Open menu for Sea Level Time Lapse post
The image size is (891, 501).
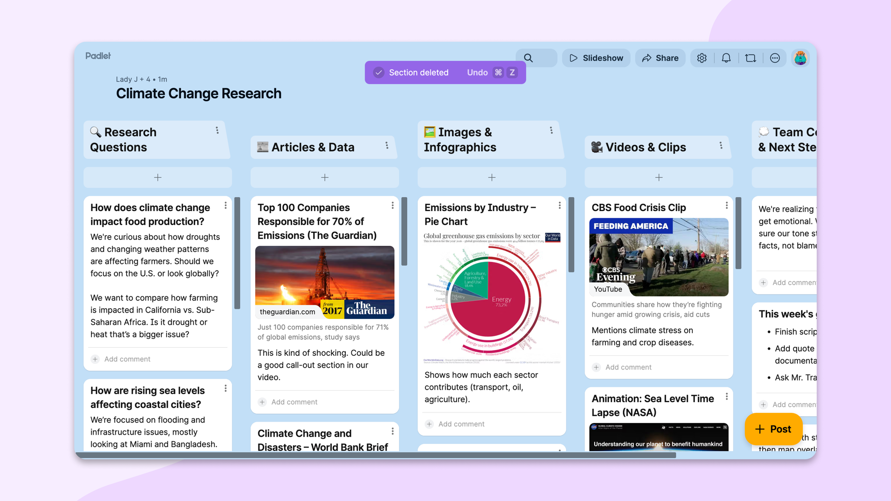727,396
